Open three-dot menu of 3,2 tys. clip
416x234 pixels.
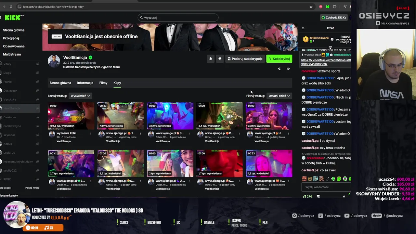coord(289,134)
